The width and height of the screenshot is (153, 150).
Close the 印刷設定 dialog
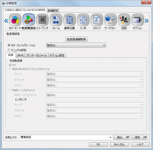[146, 2]
